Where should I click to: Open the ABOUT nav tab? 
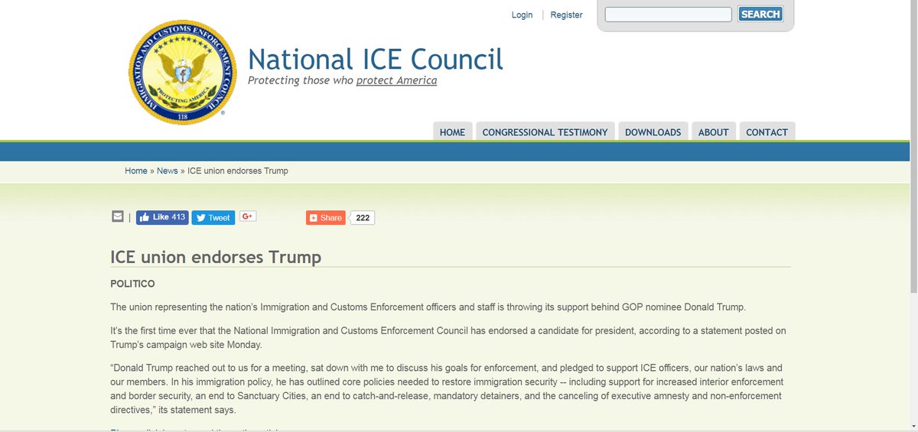(x=713, y=132)
